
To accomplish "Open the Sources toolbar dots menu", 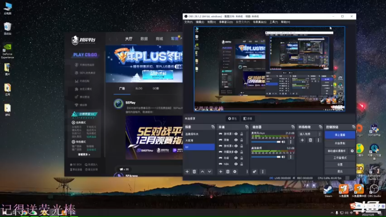I will (247, 172).
